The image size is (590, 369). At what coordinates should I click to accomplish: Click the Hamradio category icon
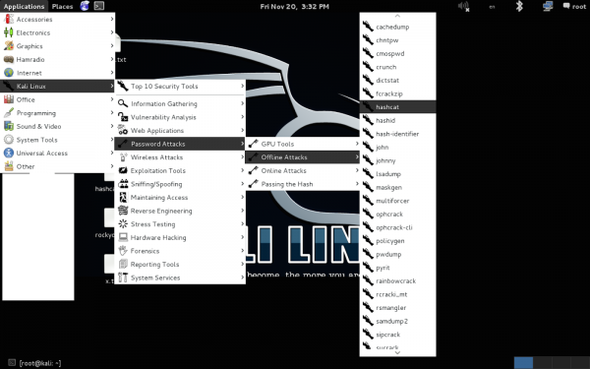point(9,59)
